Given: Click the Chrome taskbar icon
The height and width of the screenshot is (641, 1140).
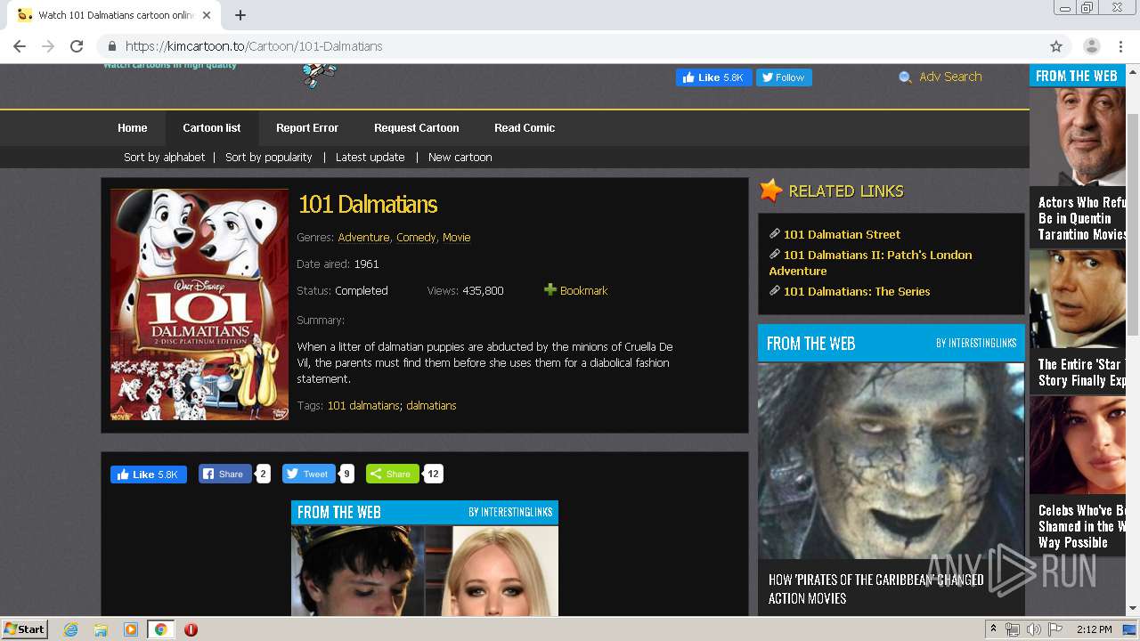Looking at the screenshot, I should pos(160,629).
